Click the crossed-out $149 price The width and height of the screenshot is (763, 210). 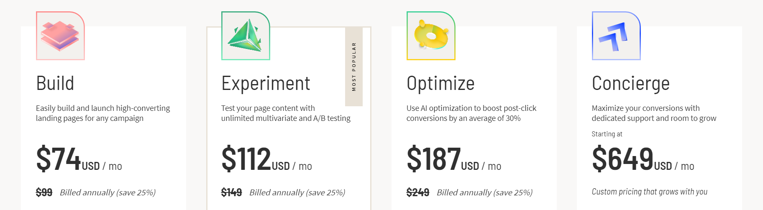point(231,192)
